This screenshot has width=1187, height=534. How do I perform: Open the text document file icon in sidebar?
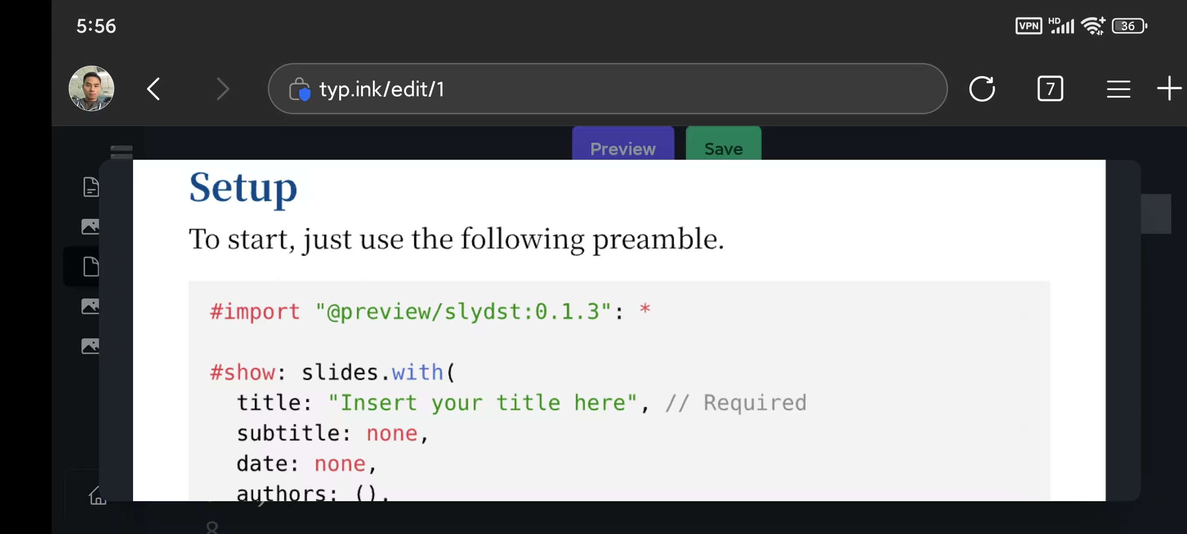91,186
